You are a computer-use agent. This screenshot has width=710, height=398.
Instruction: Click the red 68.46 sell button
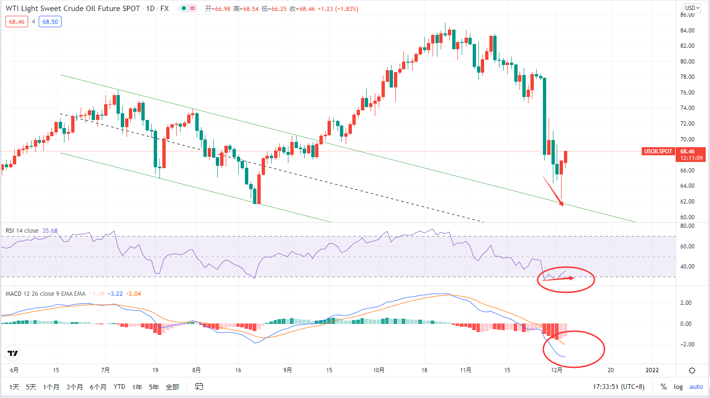tap(17, 22)
